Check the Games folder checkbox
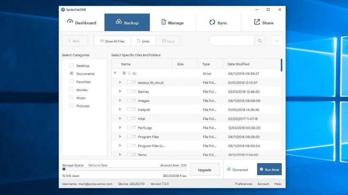The image size is (348, 195). pos(129,91)
